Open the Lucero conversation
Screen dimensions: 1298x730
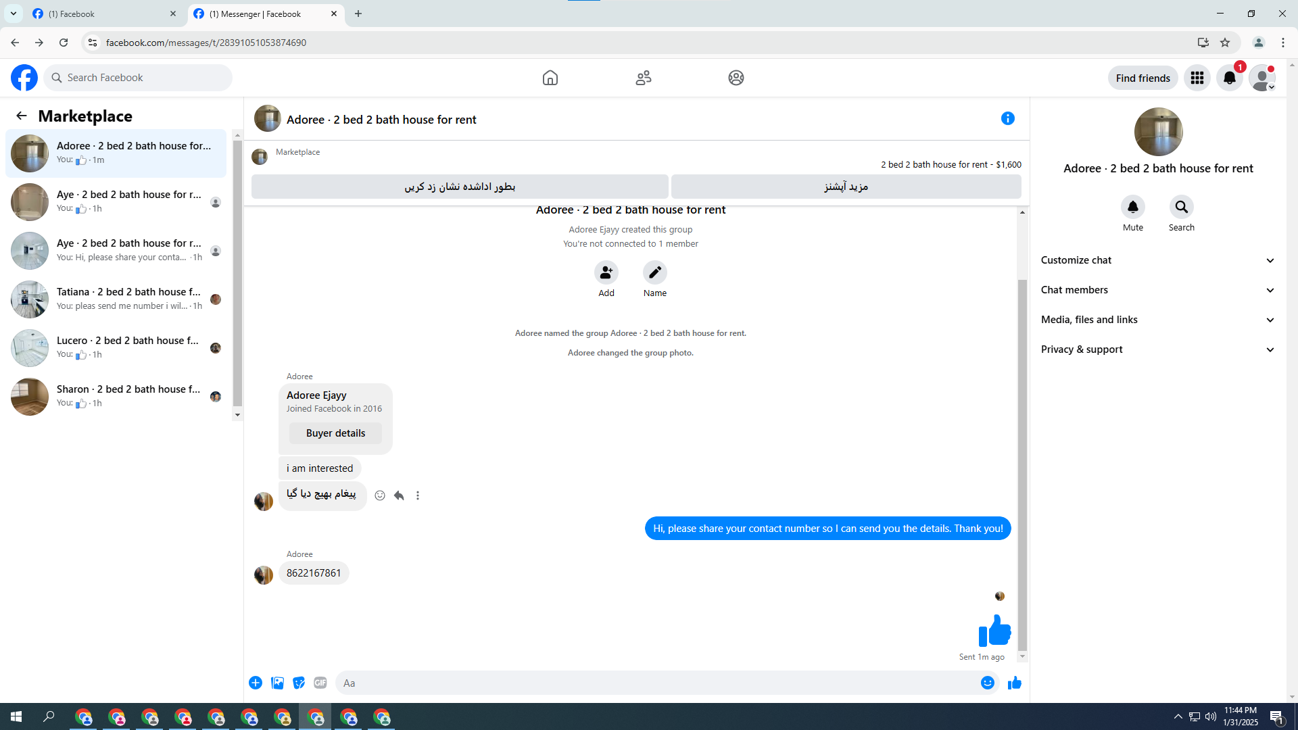(116, 348)
